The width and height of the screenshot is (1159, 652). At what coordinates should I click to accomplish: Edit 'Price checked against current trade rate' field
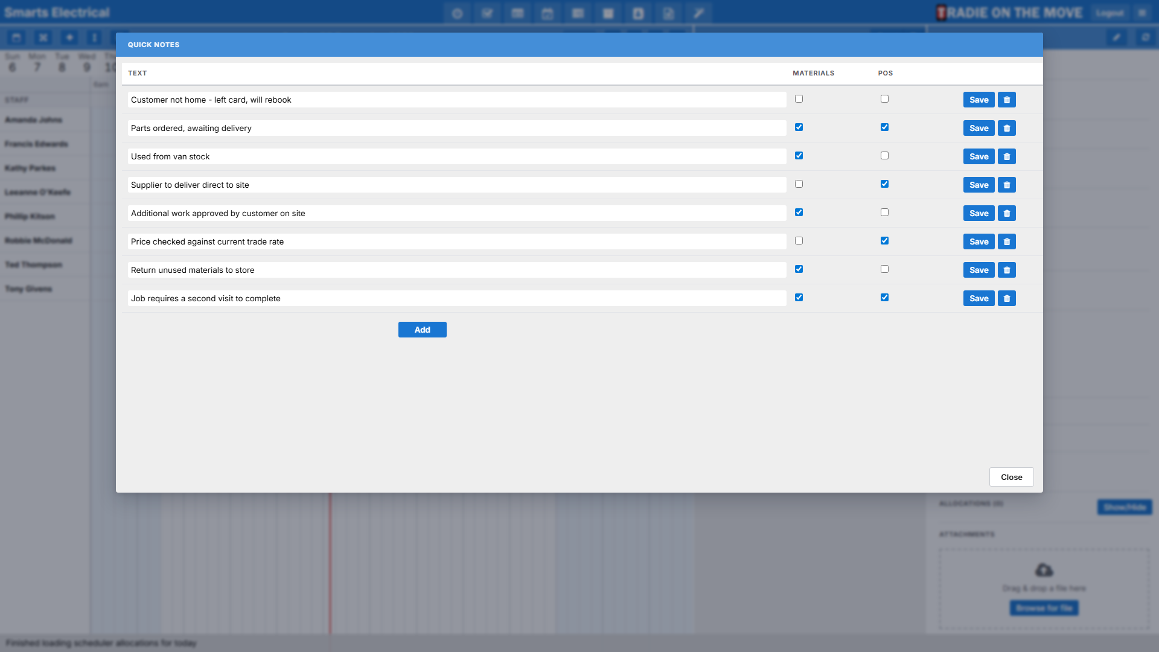pos(457,241)
